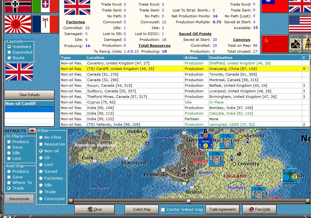Set filter to Factories

pos(41,178)
